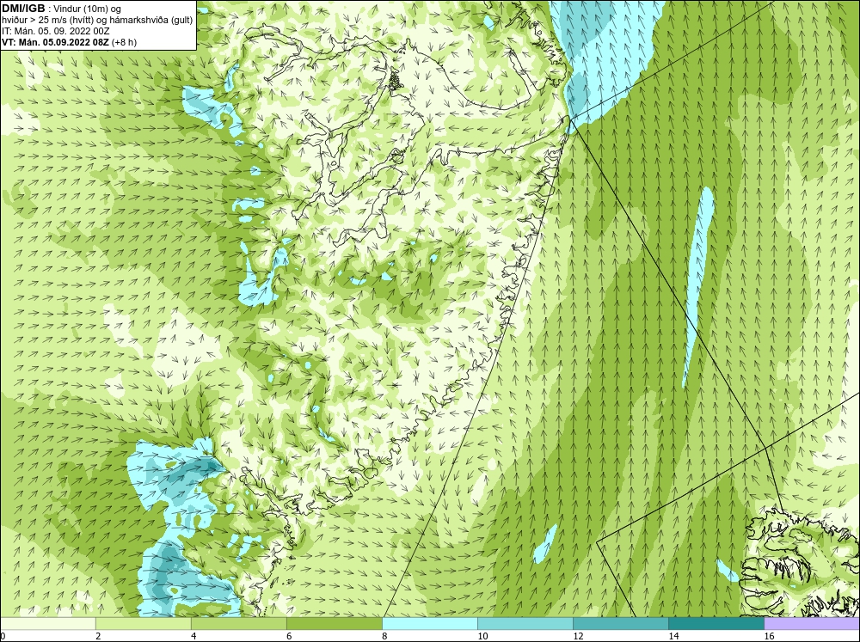The height and width of the screenshot is (642, 860).
Task: Click the 6–8 m/s dark green swatch
Action: point(335,623)
